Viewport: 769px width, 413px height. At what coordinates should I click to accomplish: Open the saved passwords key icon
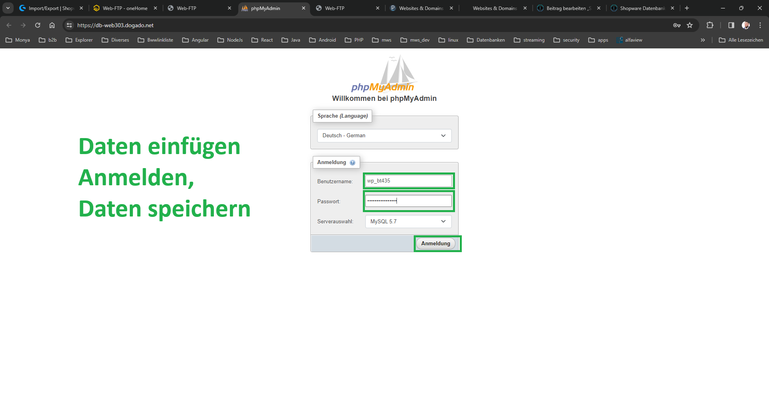(x=676, y=25)
